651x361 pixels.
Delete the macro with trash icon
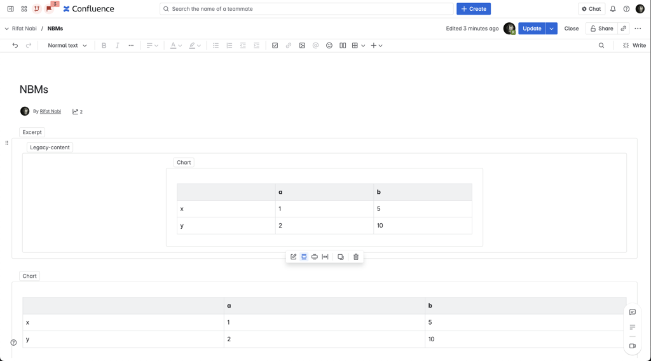tap(356, 257)
